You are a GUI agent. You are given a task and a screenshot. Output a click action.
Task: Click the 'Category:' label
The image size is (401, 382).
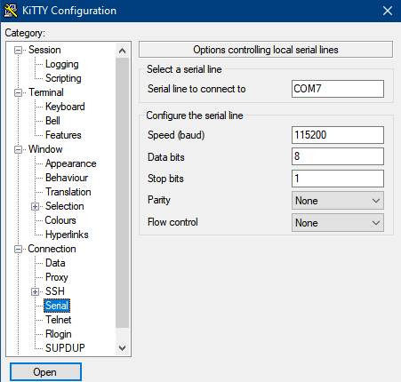[25, 33]
